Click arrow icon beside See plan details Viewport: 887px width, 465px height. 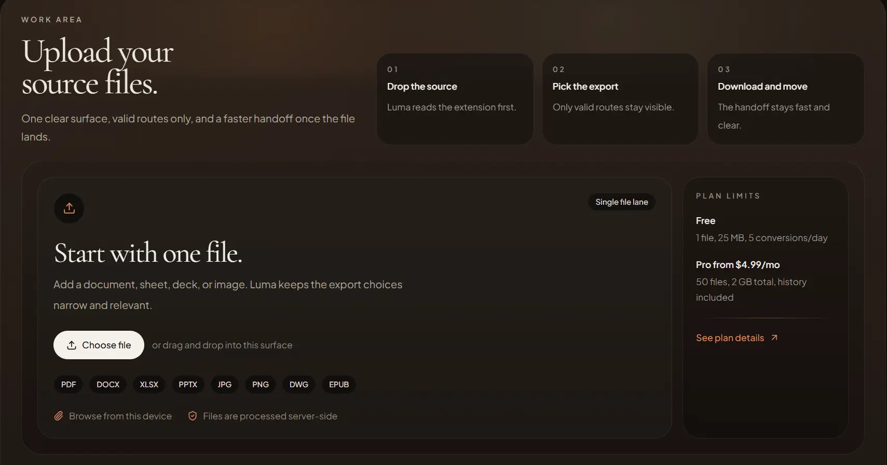774,337
